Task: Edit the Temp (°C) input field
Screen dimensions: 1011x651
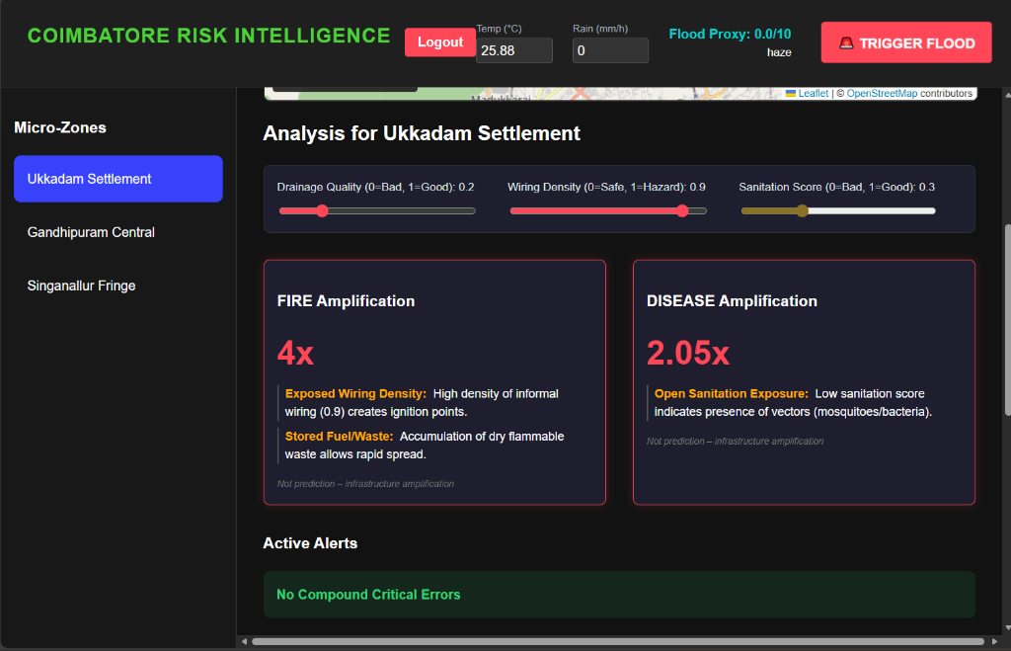Action: click(513, 49)
